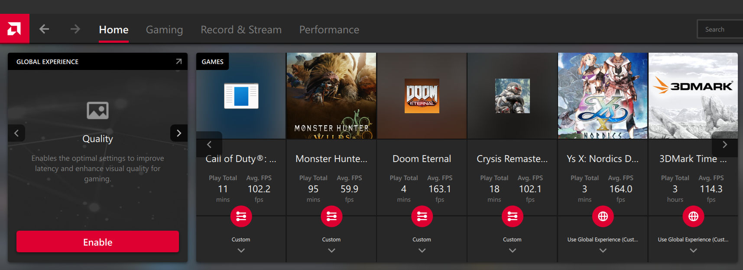Screen dimensions: 743x270
Task: Go back with the left arrow
Action: 44,29
